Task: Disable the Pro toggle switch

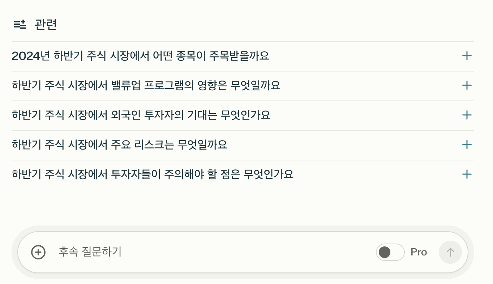Action: tap(390, 252)
